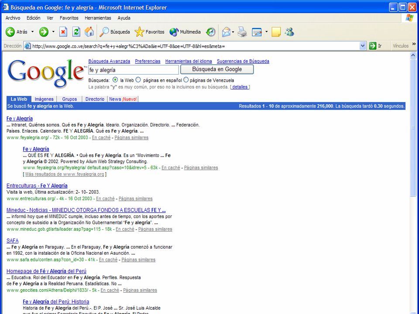The height and width of the screenshot is (314, 419).
Task: Switch to the Imágenes tab
Action: click(44, 99)
